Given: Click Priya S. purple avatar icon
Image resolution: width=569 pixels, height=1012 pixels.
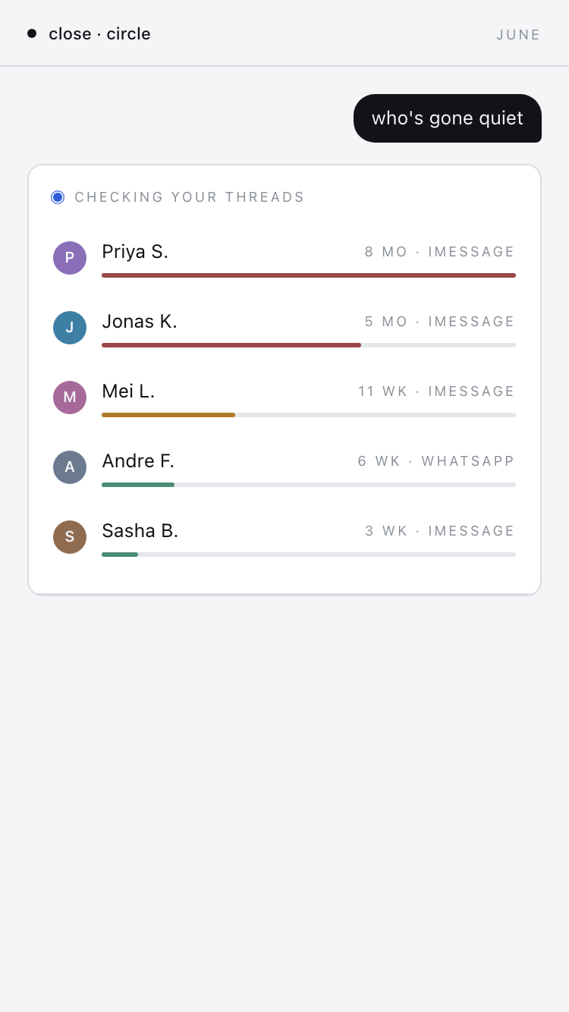Looking at the screenshot, I should tap(70, 258).
